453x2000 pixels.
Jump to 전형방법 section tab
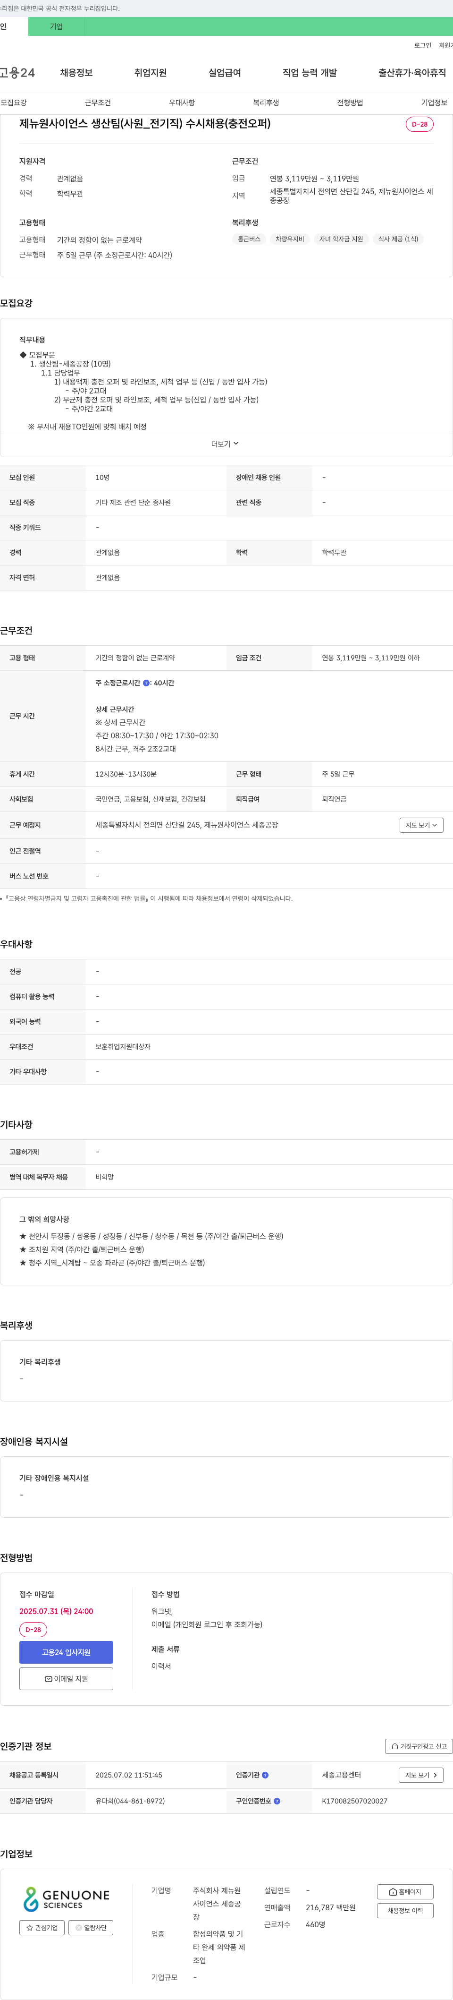pos(350,103)
